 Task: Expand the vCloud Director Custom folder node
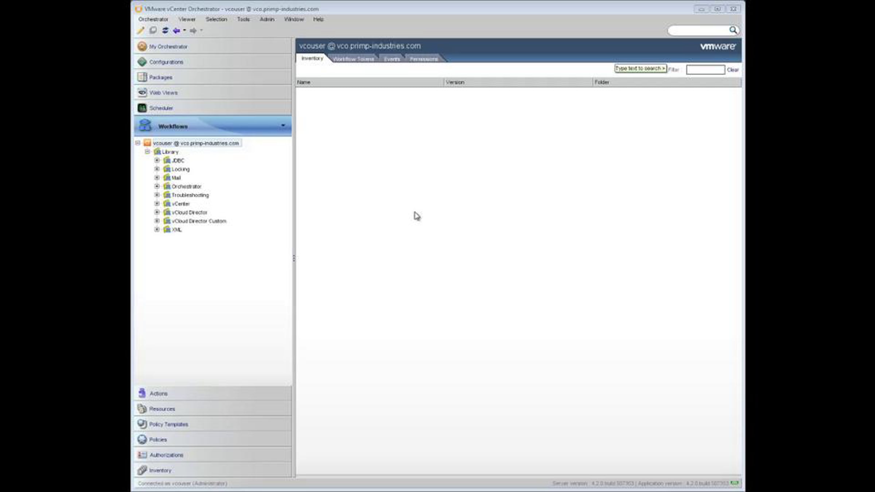(x=157, y=221)
